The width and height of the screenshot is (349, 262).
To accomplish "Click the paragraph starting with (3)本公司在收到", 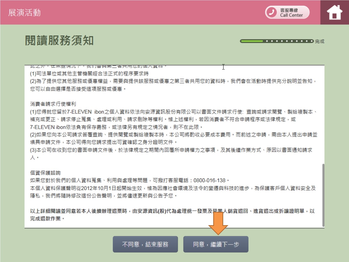I will point(171,150).
